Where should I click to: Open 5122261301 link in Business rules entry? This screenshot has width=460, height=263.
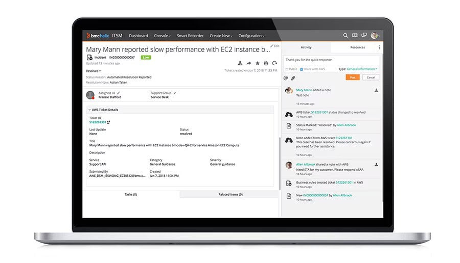point(344,182)
